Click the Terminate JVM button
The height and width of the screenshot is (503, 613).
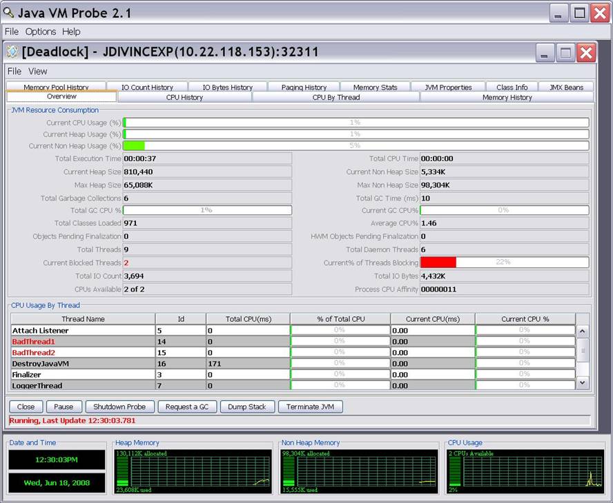[x=310, y=407]
